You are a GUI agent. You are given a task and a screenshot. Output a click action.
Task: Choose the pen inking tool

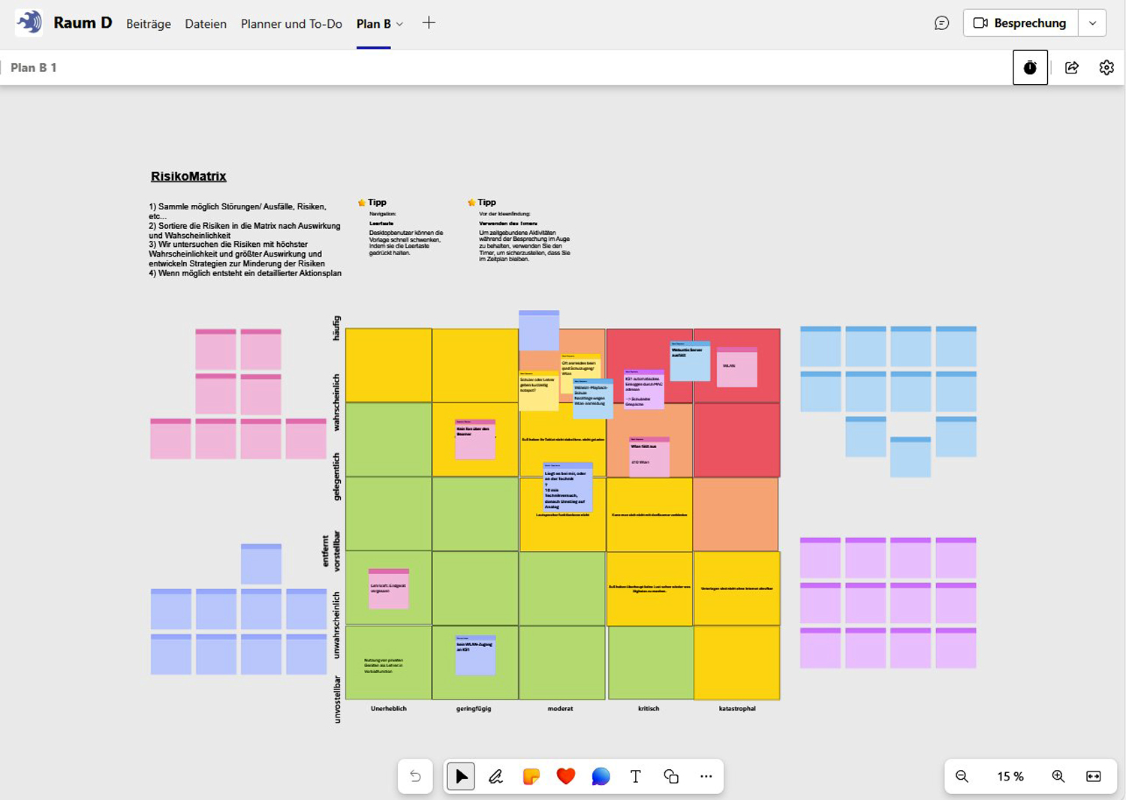point(495,777)
